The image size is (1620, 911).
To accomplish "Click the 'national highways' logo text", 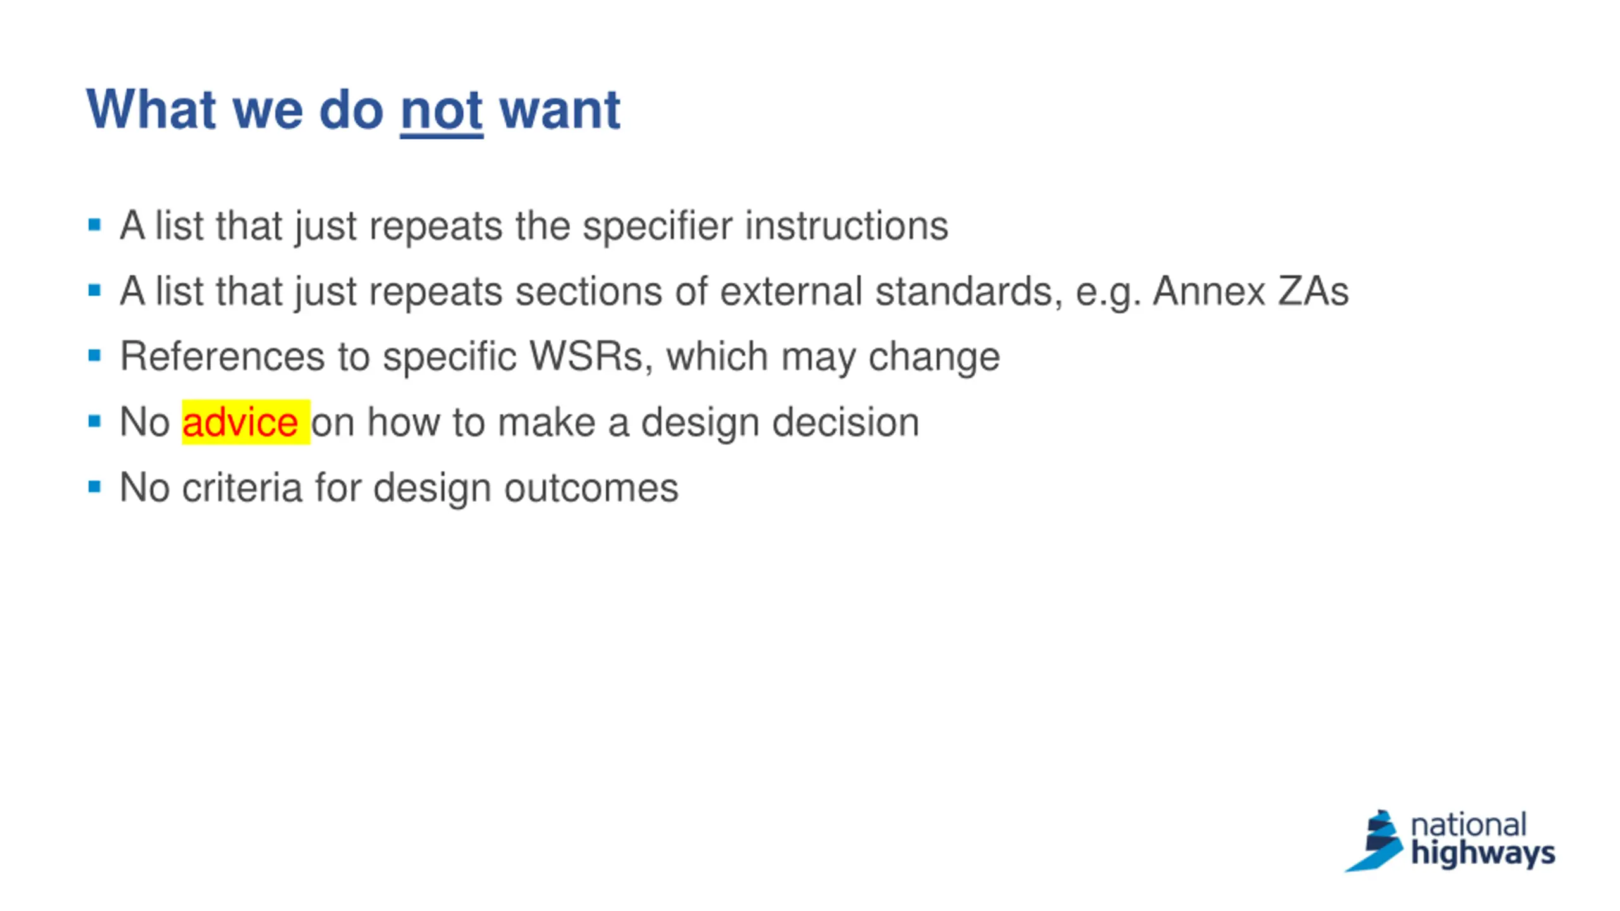I will tap(1483, 840).
